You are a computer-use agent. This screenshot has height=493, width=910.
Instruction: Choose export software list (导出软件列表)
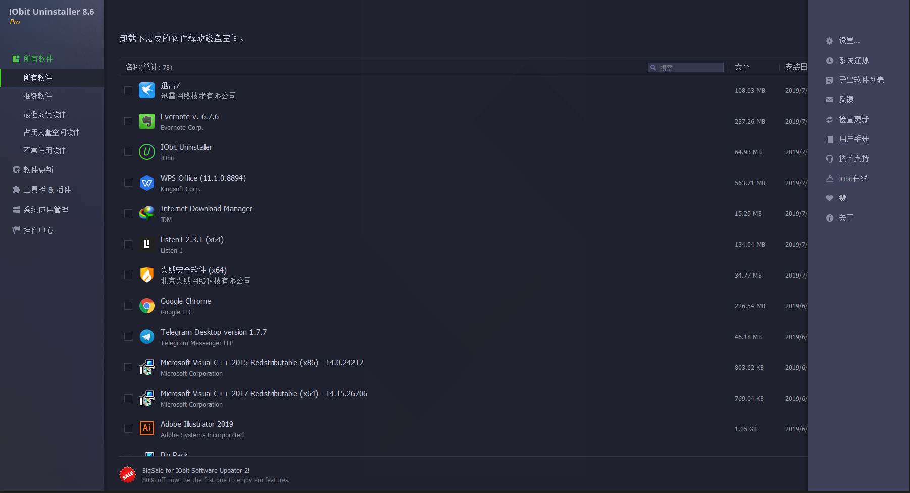[862, 80]
